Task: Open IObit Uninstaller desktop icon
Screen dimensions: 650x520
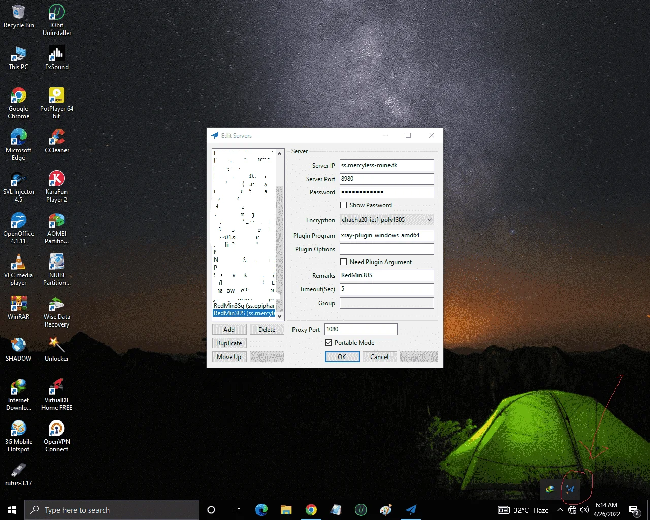Action: pos(57,20)
